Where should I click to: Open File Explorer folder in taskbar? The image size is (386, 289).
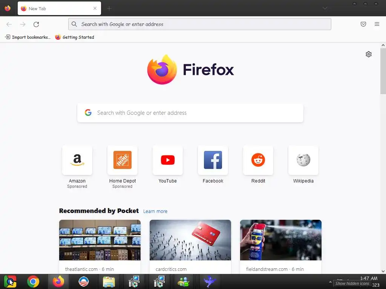pos(109,281)
